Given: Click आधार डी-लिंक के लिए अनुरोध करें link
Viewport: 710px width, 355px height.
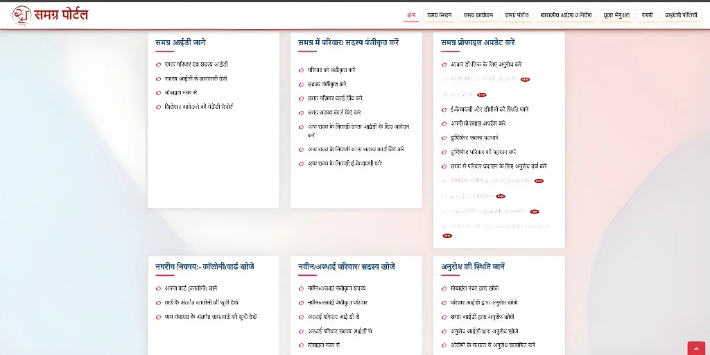Looking at the screenshot, I should tap(486, 64).
